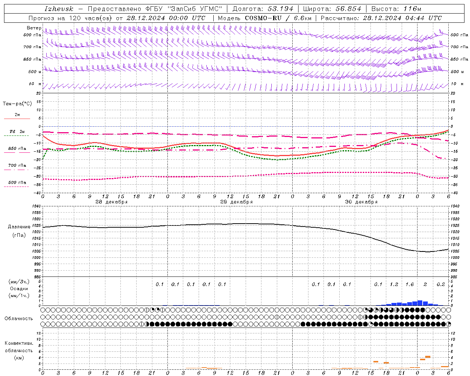Click the Ветер panel label
470x376 pixels.
34,28
